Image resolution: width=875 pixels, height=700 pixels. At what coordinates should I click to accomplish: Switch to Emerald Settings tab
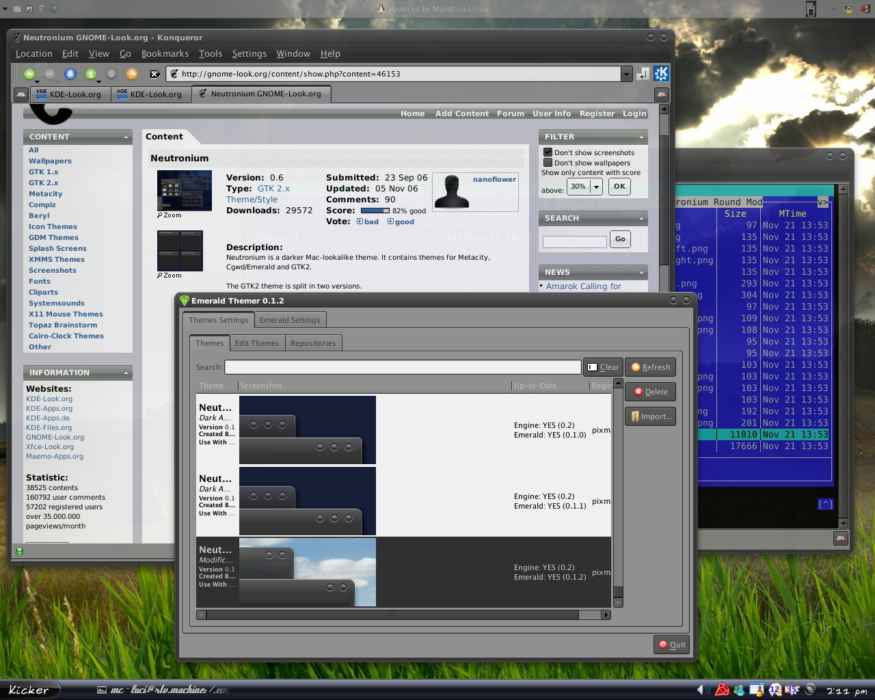(x=290, y=320)
